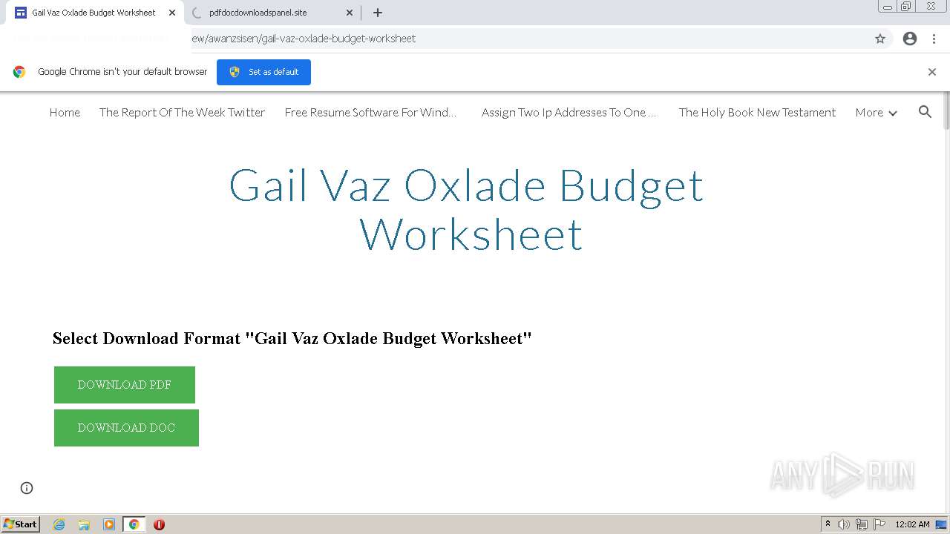Open the Chrome three-dot menu
This screenshot has height=534, width=950.
[x=934, y=39]
